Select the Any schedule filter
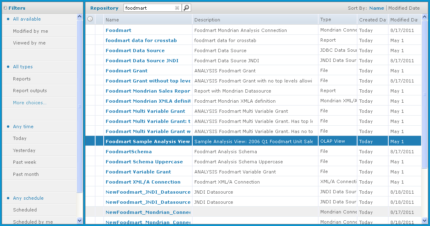The image size is (430, 226). [x=28, y=198]
